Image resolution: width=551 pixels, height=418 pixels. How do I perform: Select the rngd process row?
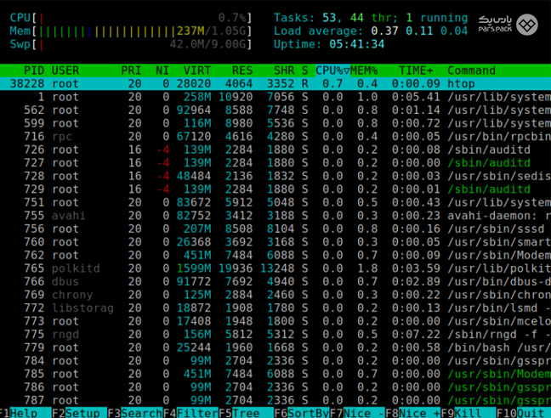275,335
